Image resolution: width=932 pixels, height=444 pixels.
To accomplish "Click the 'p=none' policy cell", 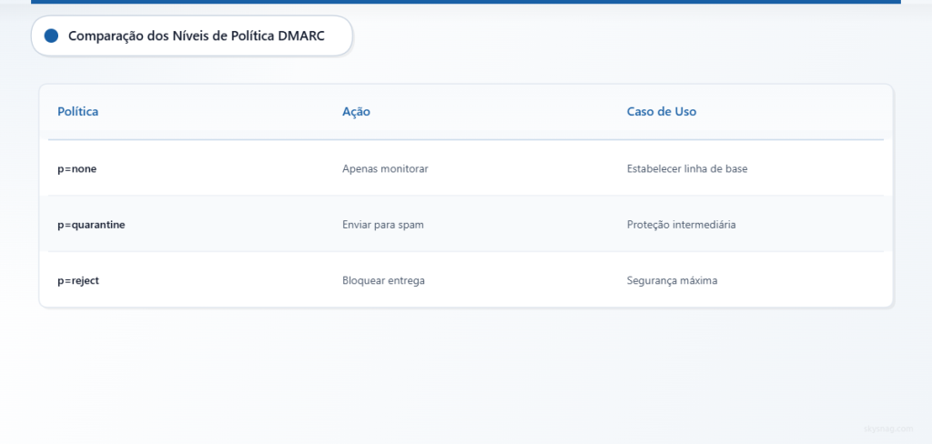I will (77, 169).
